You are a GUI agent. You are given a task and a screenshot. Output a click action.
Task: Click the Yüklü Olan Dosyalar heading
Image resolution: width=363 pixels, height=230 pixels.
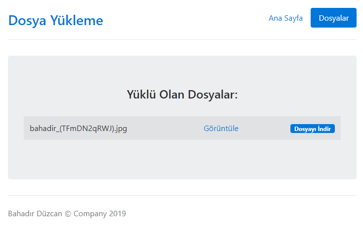pos(182,95)
